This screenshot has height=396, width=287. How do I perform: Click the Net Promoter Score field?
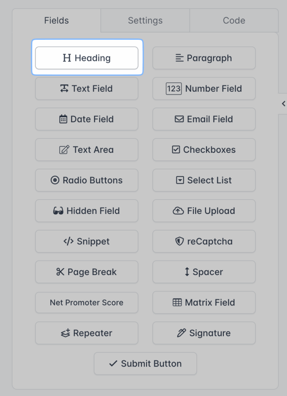[86, 302]
